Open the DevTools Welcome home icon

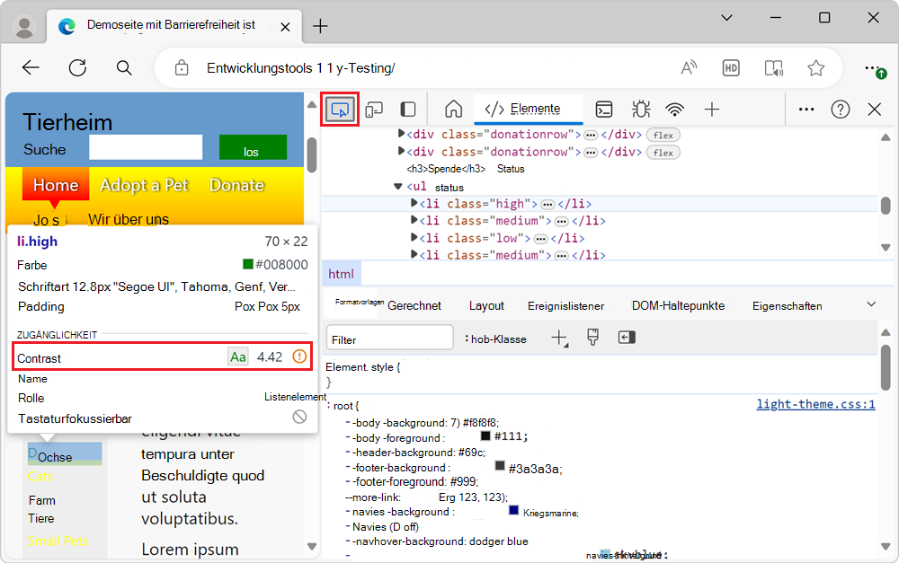point(453,109)
